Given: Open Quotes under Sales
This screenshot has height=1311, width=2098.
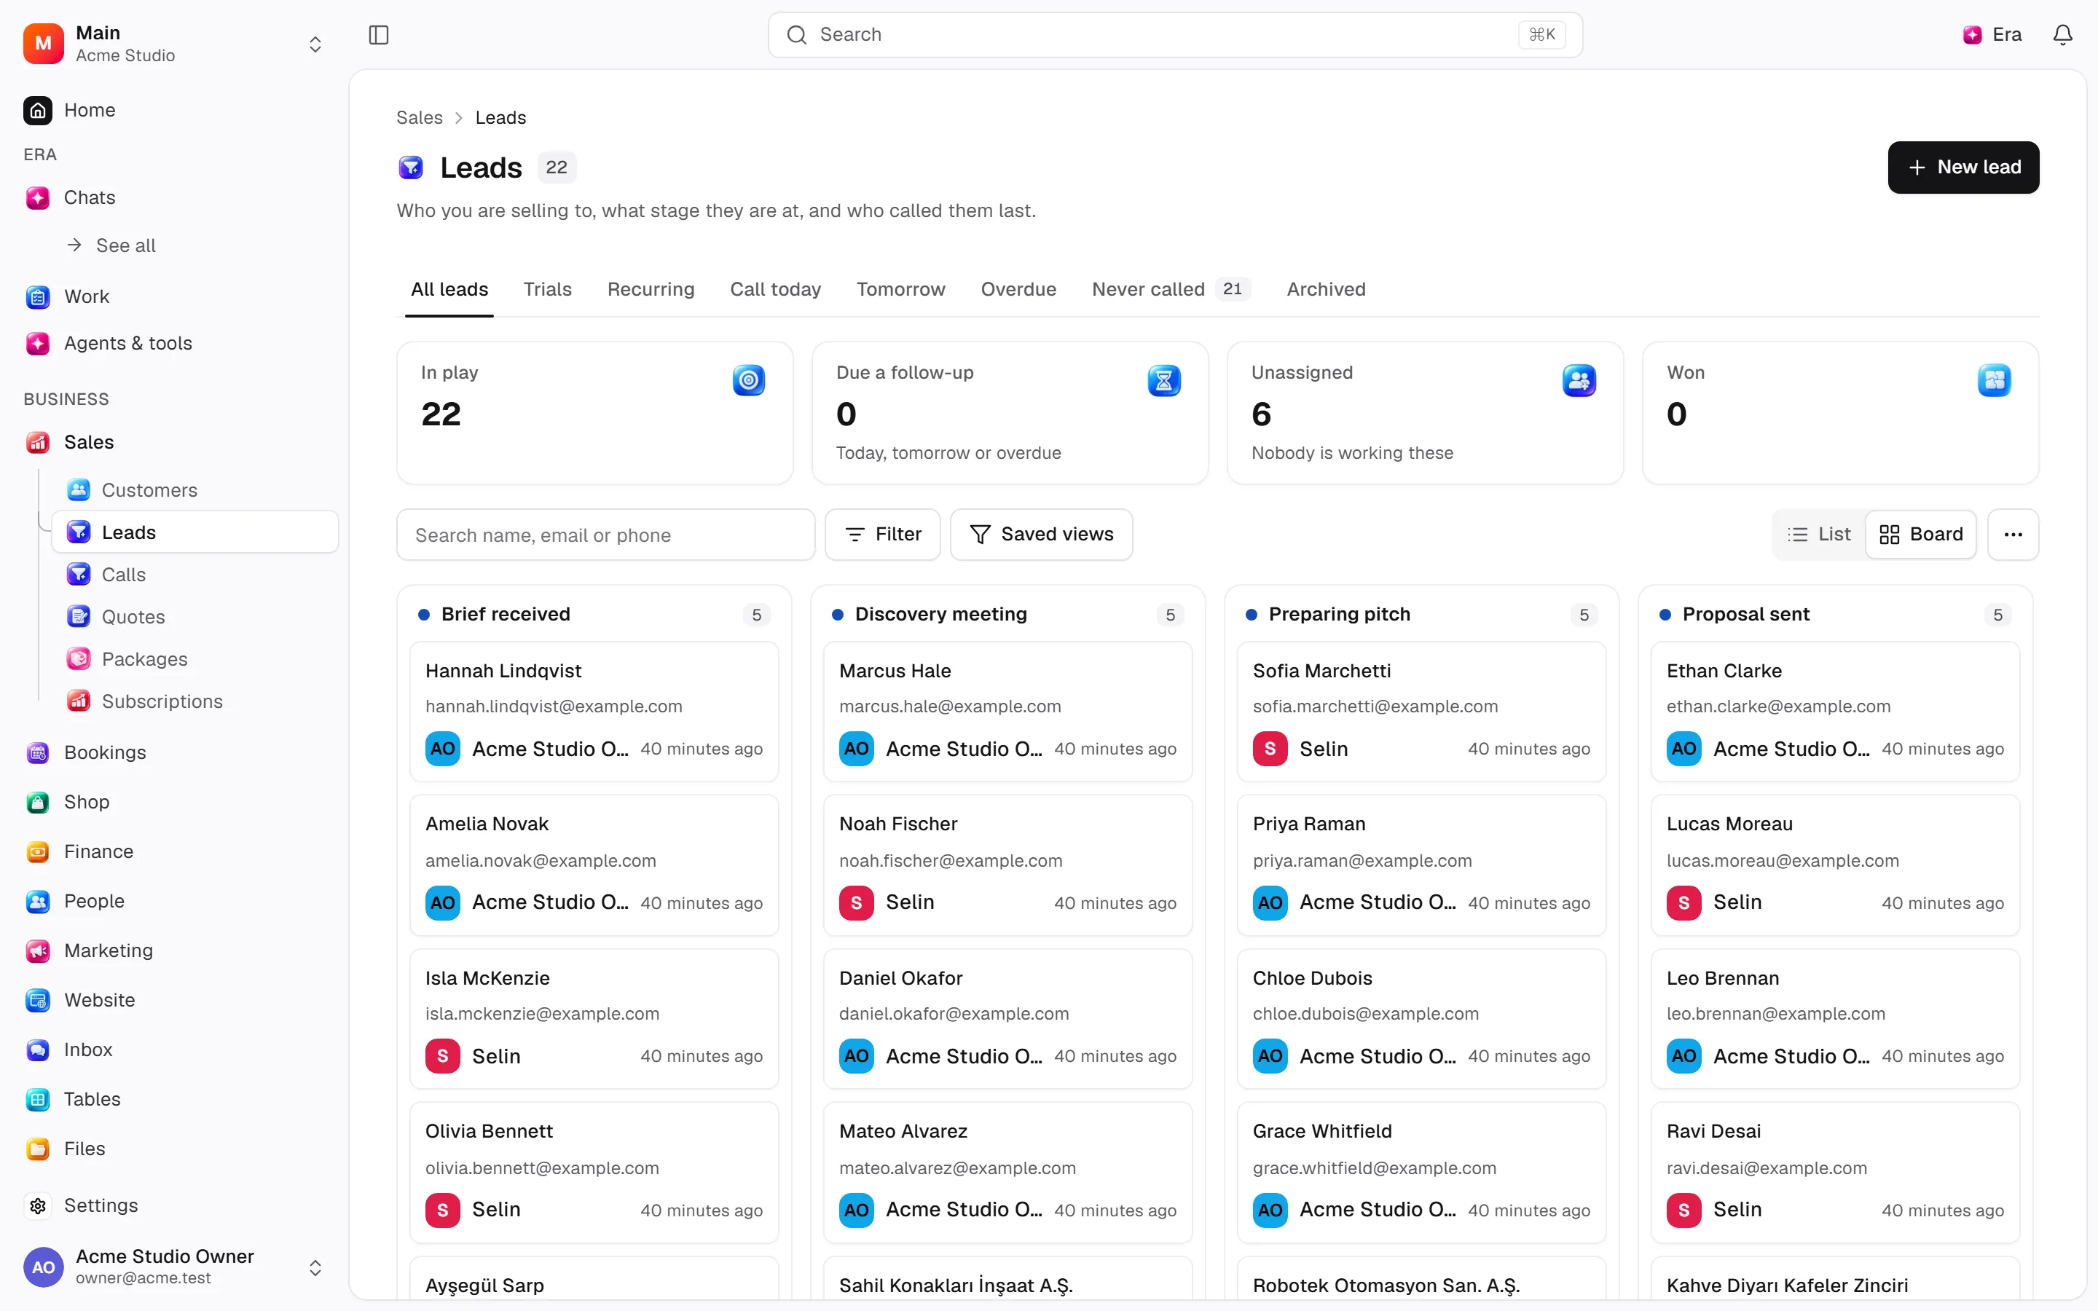Looking at the screenshot, I should [x=133, y=616].
